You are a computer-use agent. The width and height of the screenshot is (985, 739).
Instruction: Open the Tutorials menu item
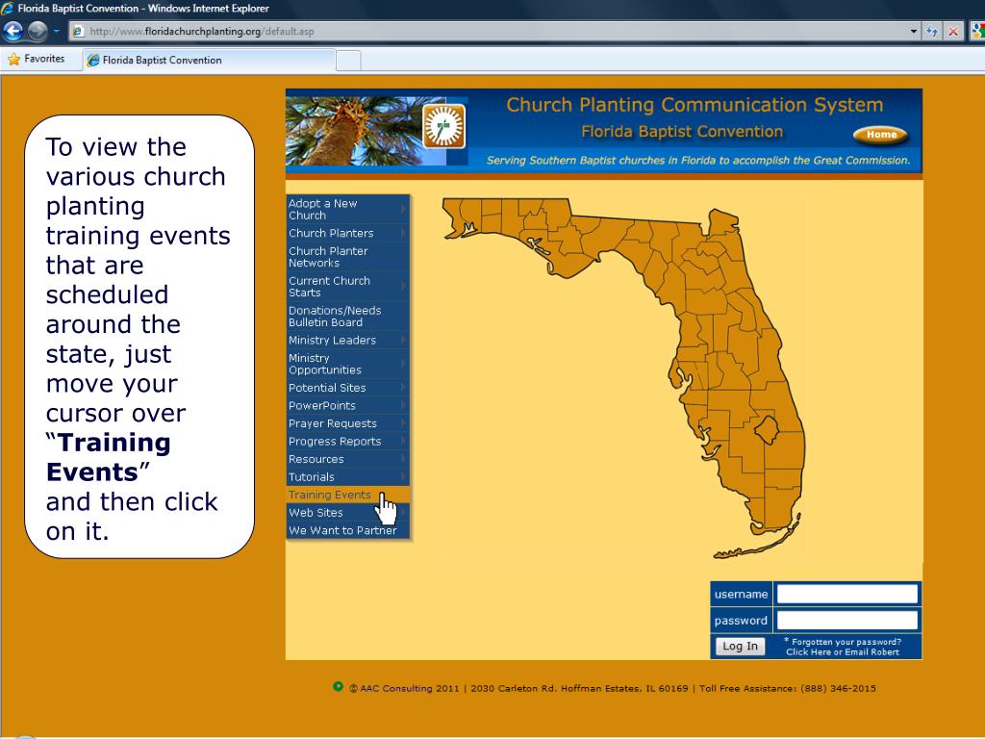point(348,477)
